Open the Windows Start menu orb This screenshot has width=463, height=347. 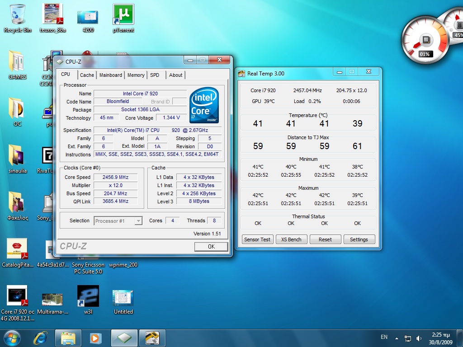[x=12, y=338]
